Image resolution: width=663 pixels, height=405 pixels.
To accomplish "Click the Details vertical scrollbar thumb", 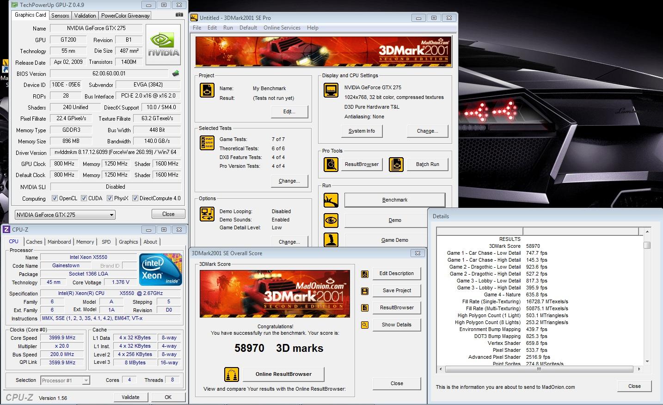I will [647, 245].
